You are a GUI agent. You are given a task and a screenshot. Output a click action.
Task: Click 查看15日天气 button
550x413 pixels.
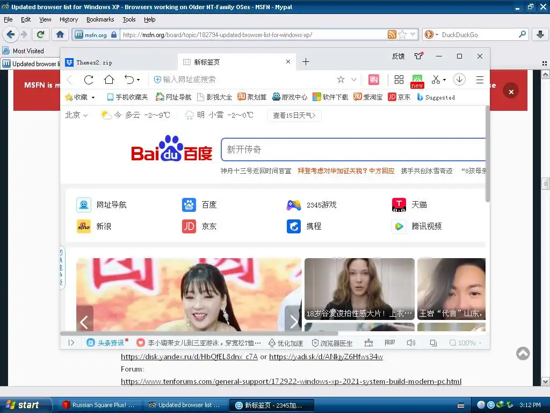click(x=294, y=115)
